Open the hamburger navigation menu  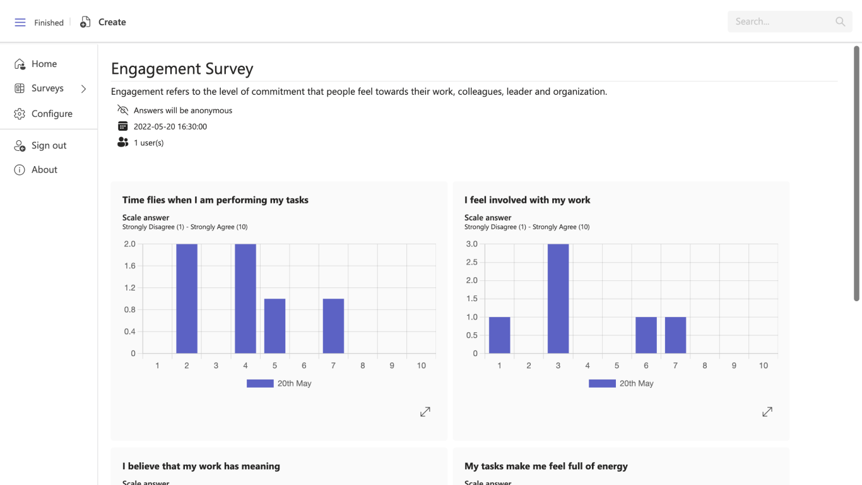pos(20,23)
